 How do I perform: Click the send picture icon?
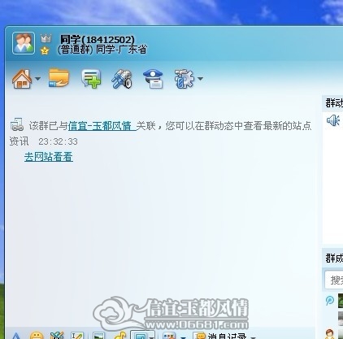point(98,336)
